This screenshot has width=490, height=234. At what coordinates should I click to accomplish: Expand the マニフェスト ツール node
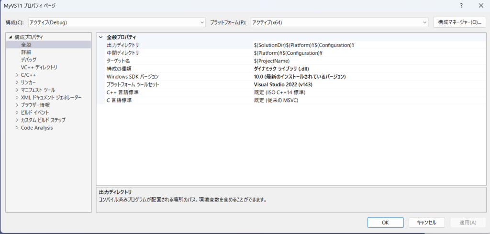(17, 90)
